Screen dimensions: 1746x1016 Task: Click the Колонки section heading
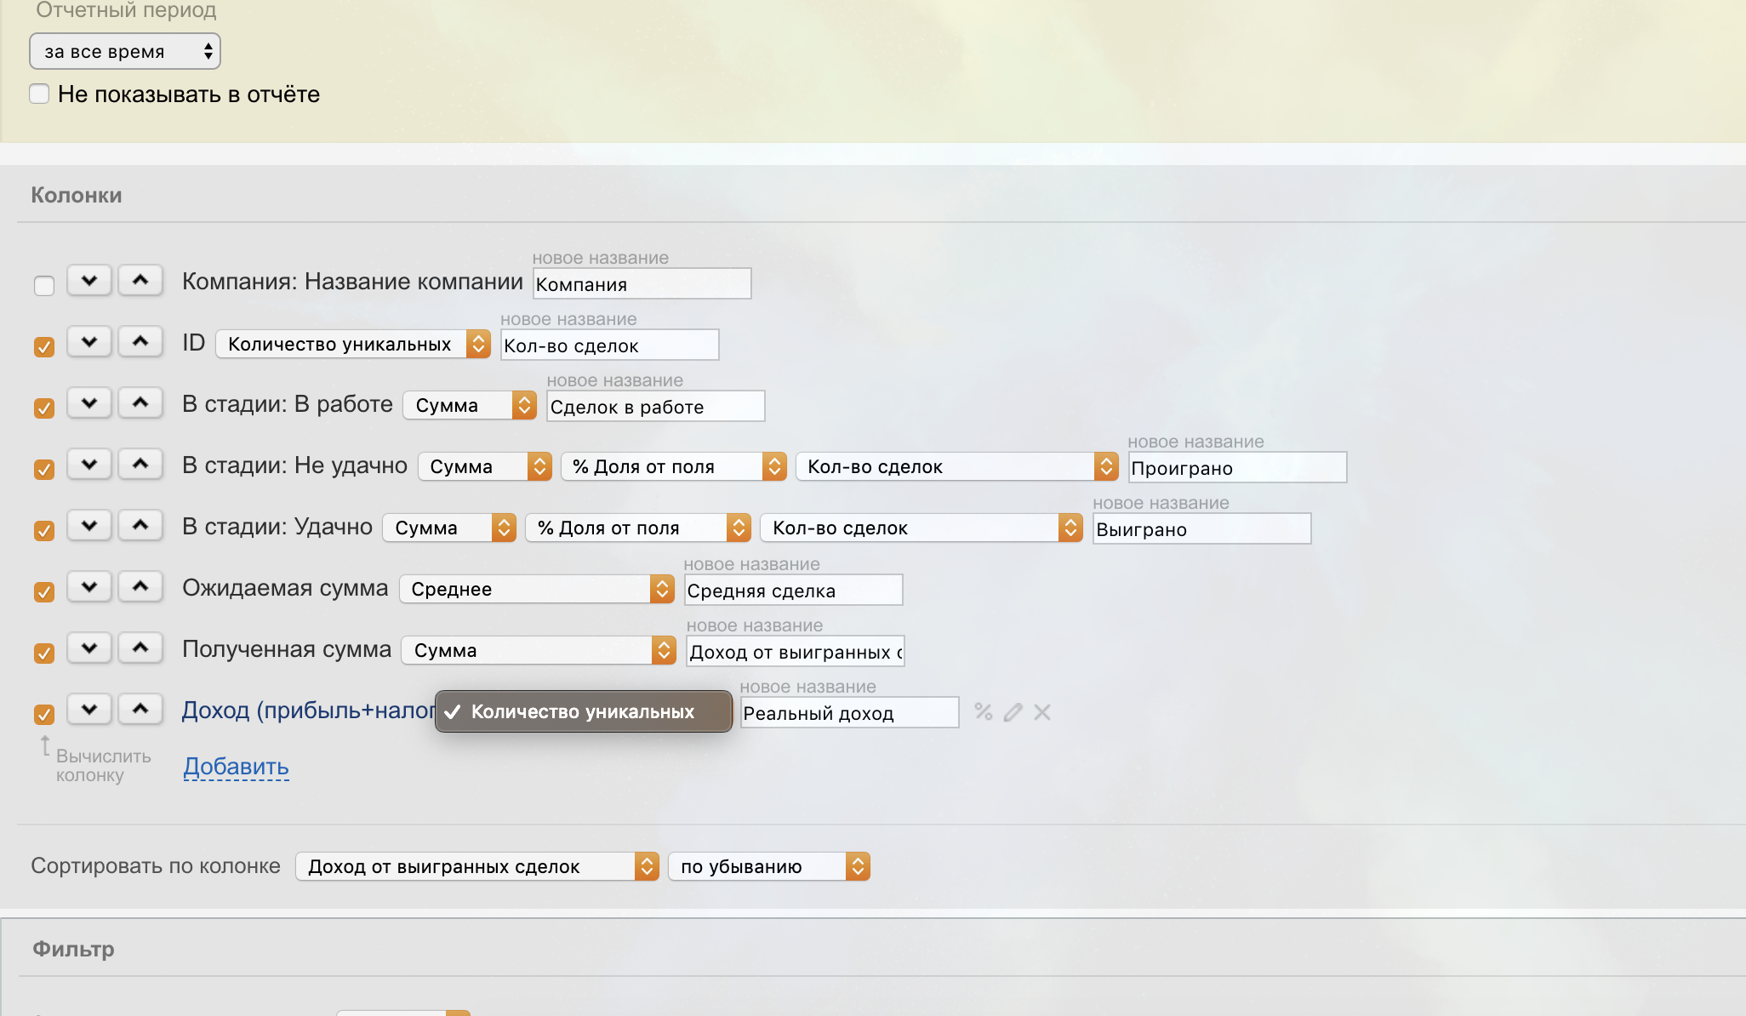(77, 195)
